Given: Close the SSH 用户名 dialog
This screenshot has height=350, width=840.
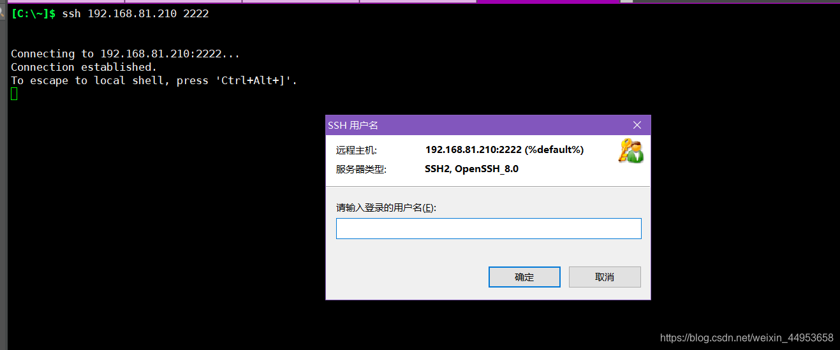Looking at the screenshot, I should pos(637,125).
